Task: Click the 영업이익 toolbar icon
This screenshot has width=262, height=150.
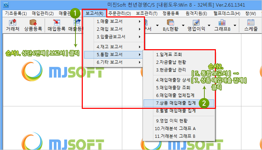Action: (196, 25)
